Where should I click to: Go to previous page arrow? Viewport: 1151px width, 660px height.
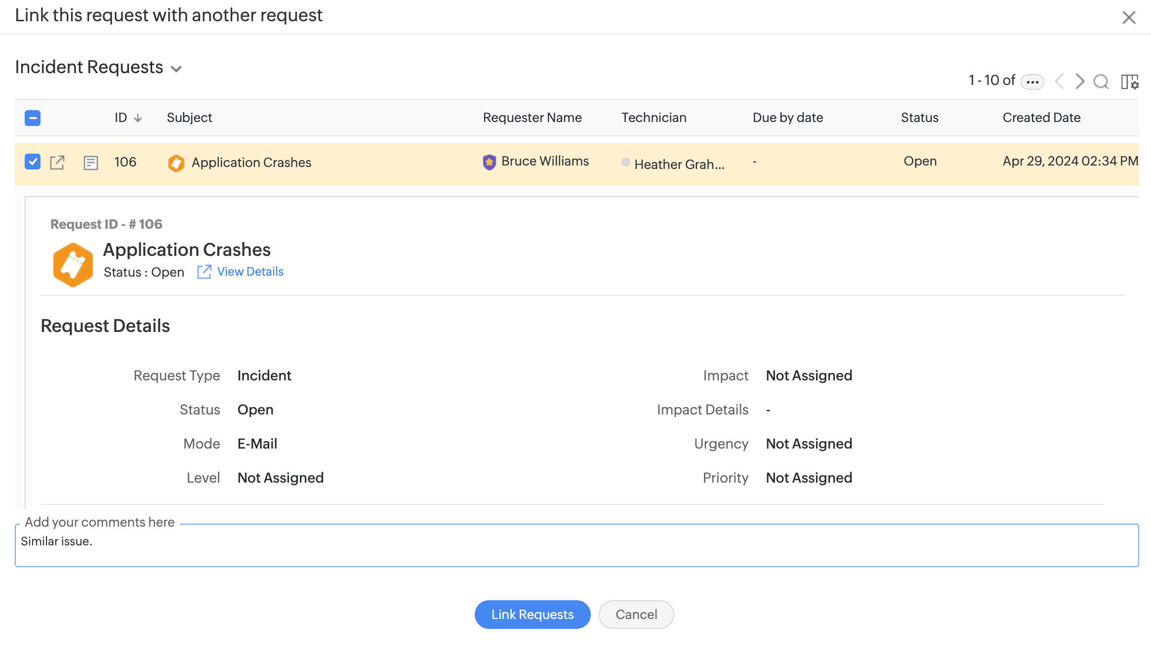point(1059,82)
